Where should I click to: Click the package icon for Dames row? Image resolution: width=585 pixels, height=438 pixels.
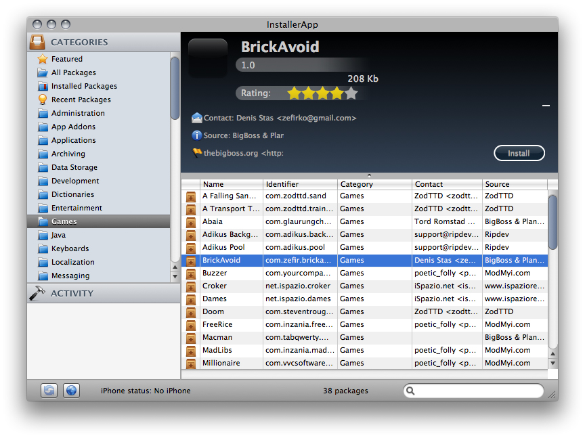click(x=191, y=300)
